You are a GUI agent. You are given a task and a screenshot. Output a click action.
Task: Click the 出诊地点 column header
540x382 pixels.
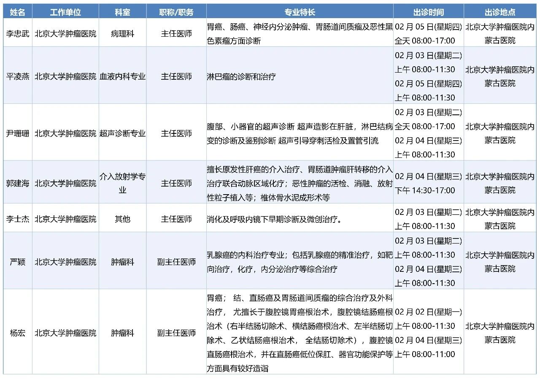[x=500, y=12]
